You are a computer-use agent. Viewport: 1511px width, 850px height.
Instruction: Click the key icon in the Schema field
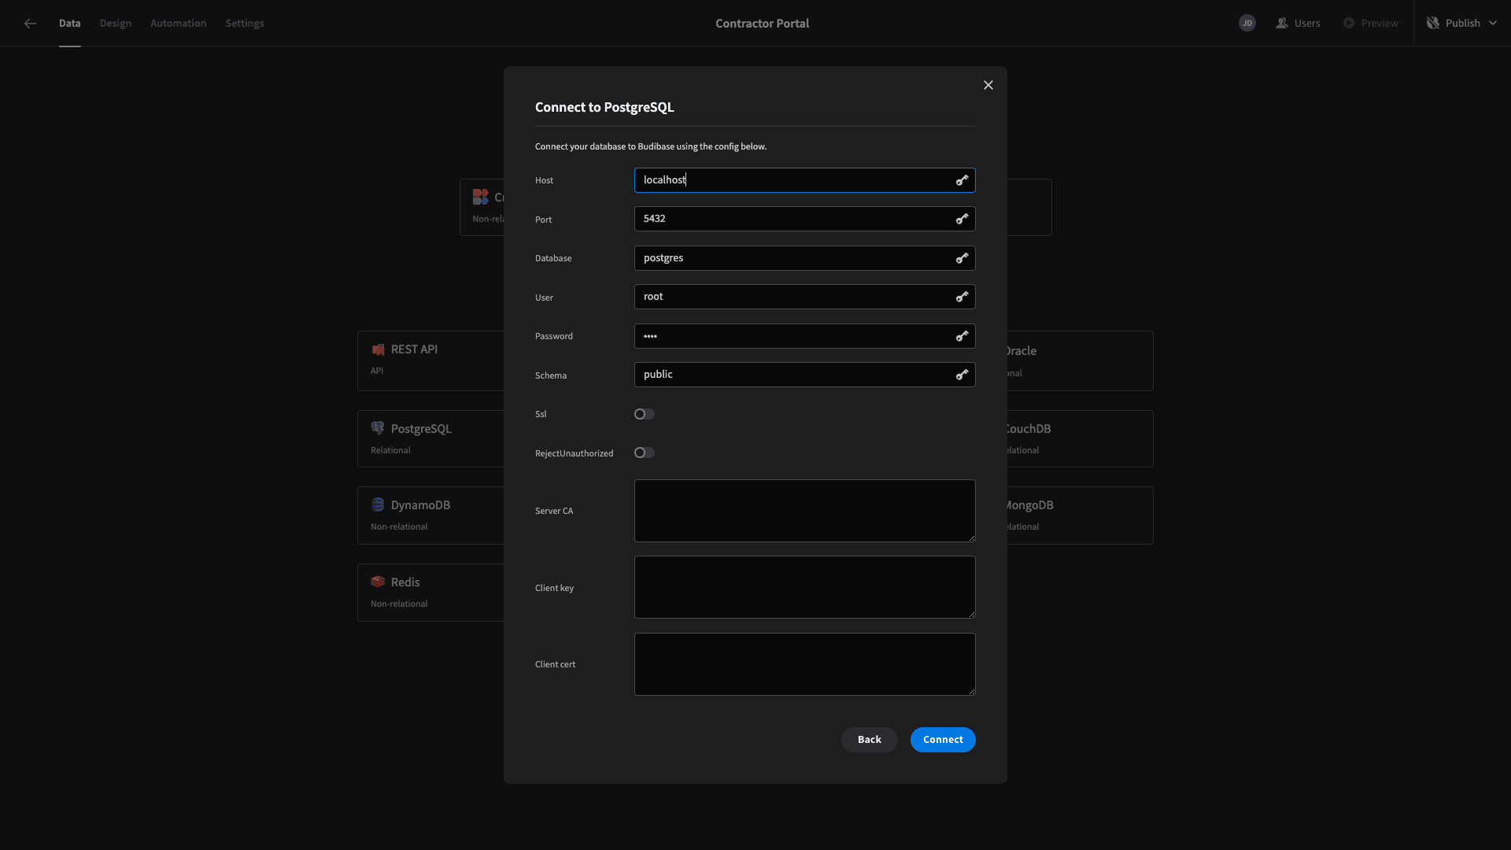click(x=962, y=375)
